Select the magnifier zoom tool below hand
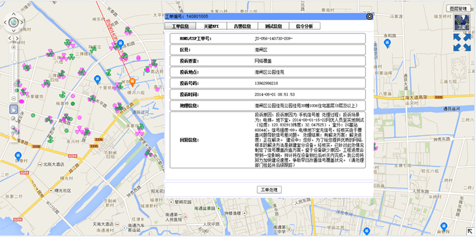This screenshot has width=476, height=237. [14, 118]
